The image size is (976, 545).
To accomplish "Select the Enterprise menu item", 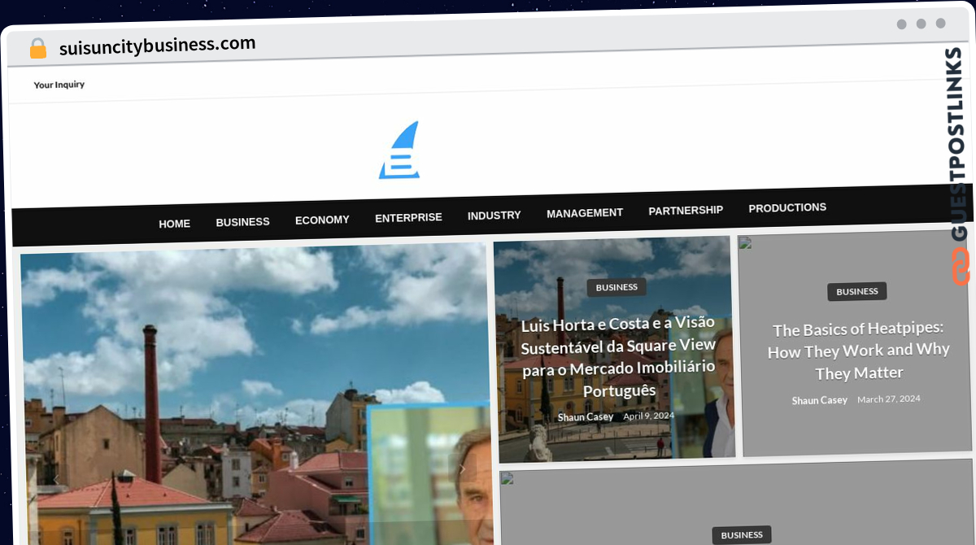I will pos(408,218).
